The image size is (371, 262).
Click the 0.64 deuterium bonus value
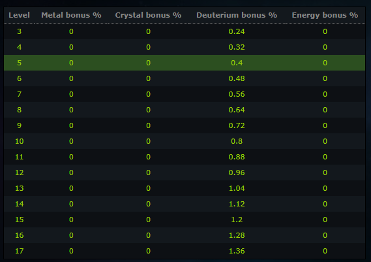click(237, 110)
